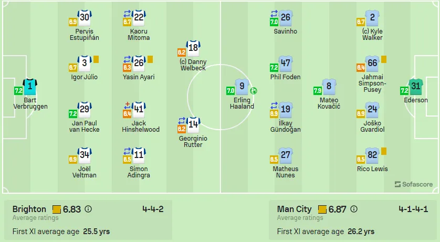440x242 pixels.
Task: Click Jack Hinshelwood's injury substitution icon
Action: point(127,105)
